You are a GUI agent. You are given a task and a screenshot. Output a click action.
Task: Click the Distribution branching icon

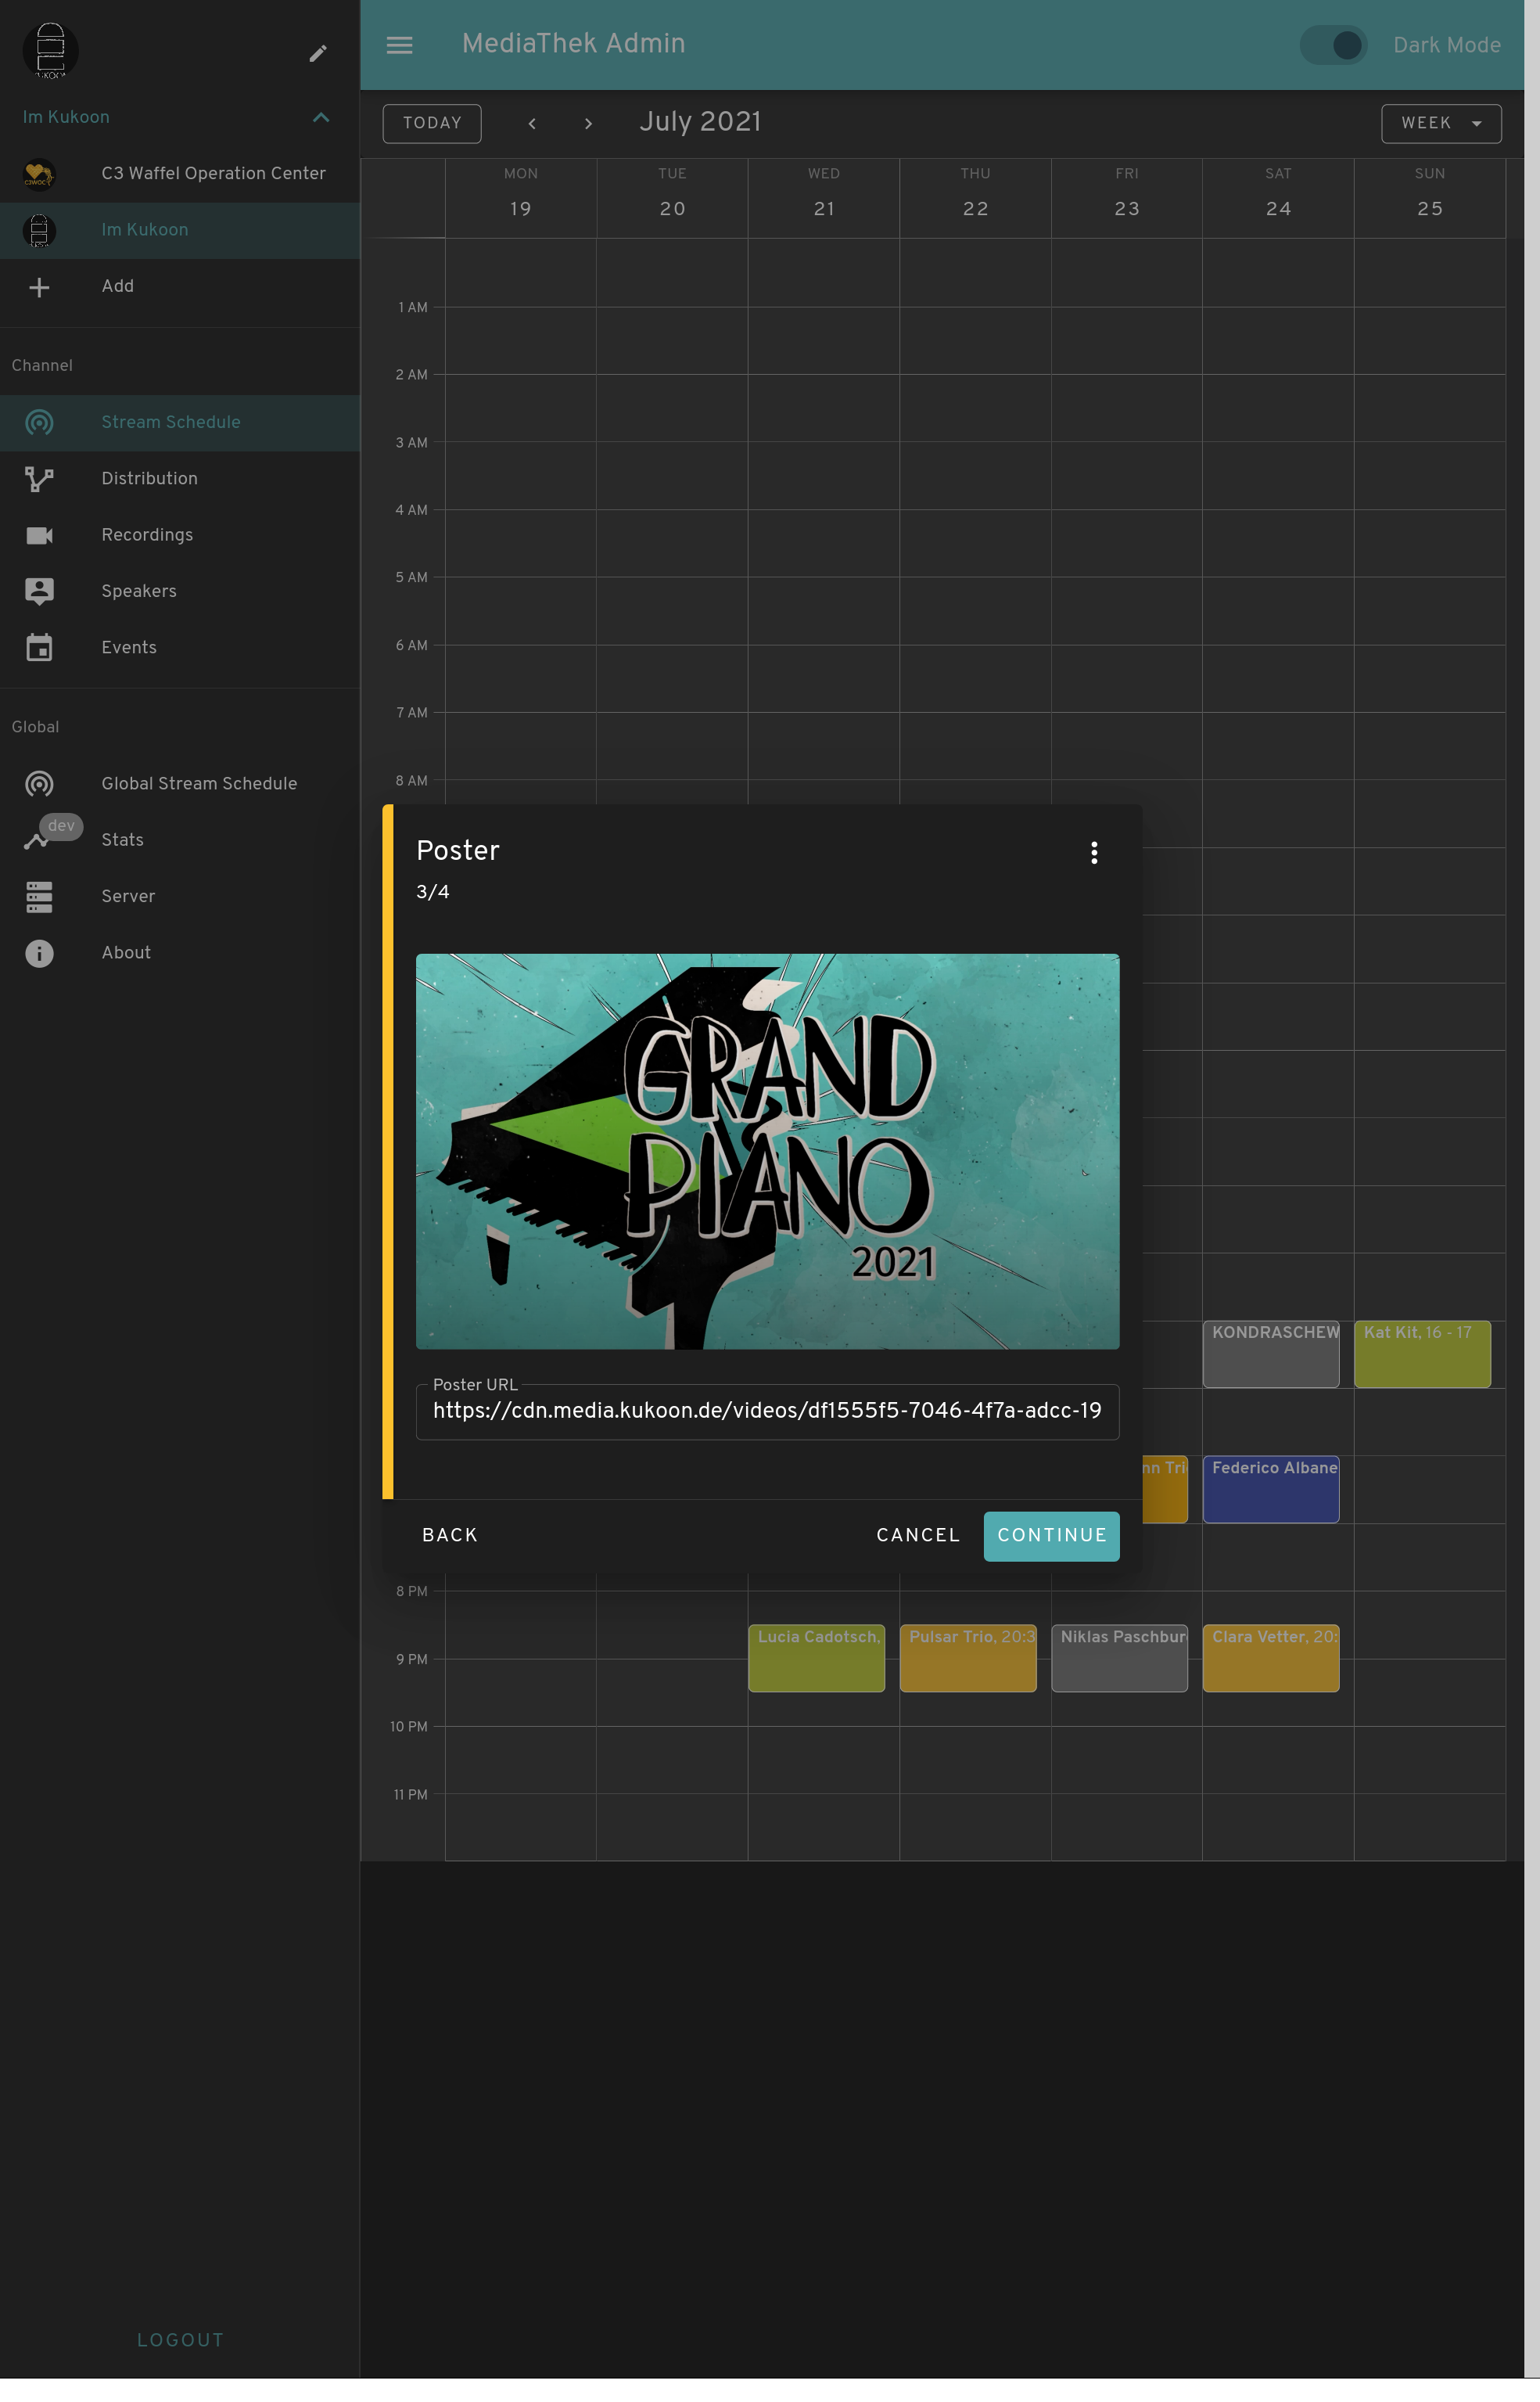[39, 479]
